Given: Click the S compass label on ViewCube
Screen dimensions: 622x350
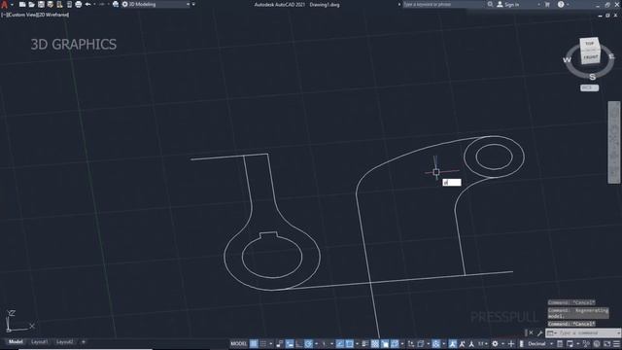Looking at the screenshot, I should (592, 77).
